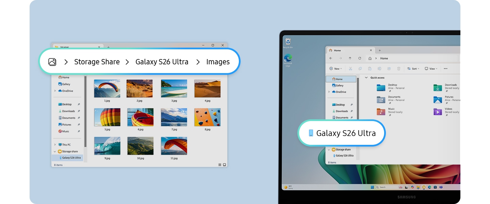
Task: Click the Paste icon in the toolbar
Action: pyautogui.click(x=370, y=69)
